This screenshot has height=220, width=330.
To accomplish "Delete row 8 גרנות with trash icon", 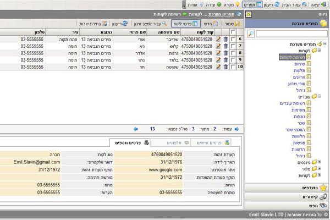I will tap(226, 53).
